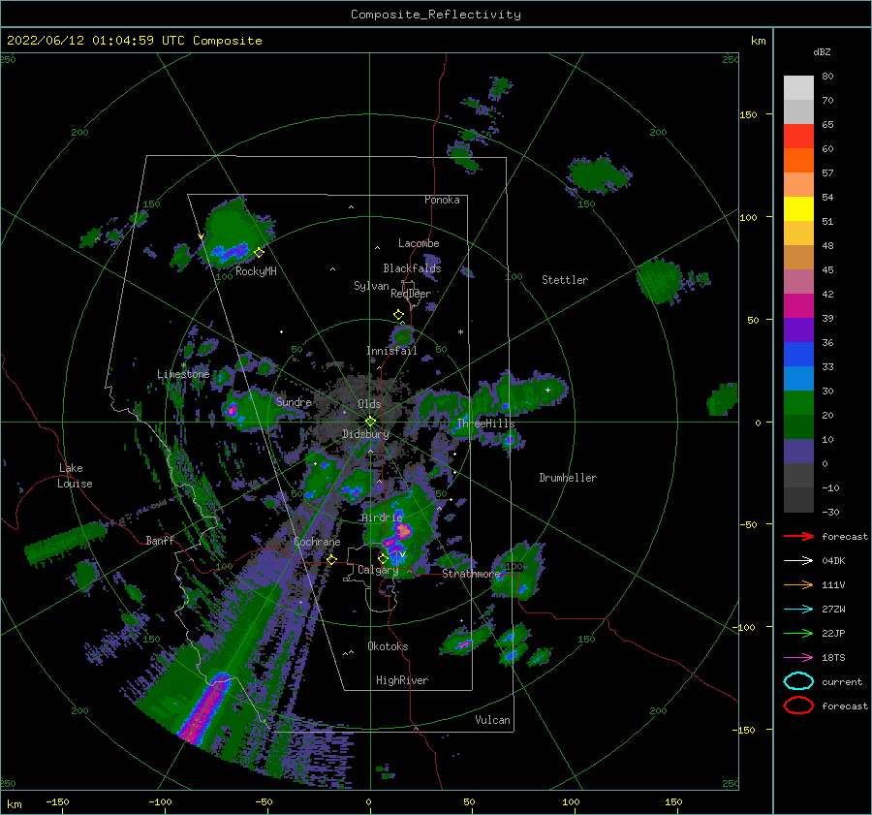Select the Olds label

(369, 404)
